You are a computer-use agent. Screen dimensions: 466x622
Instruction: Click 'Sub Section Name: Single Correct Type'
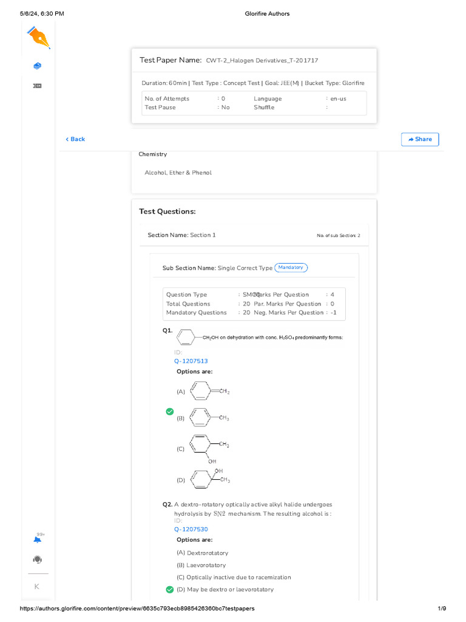(x=217, y=268)
